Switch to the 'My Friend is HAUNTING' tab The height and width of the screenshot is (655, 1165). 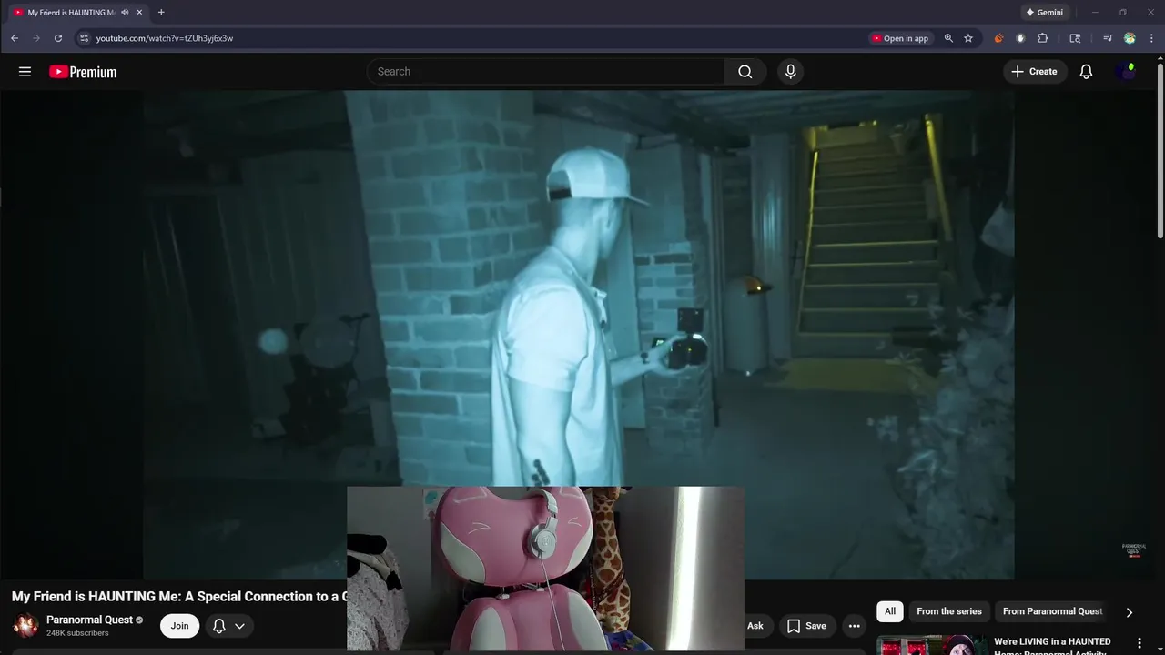click(71, 13)
